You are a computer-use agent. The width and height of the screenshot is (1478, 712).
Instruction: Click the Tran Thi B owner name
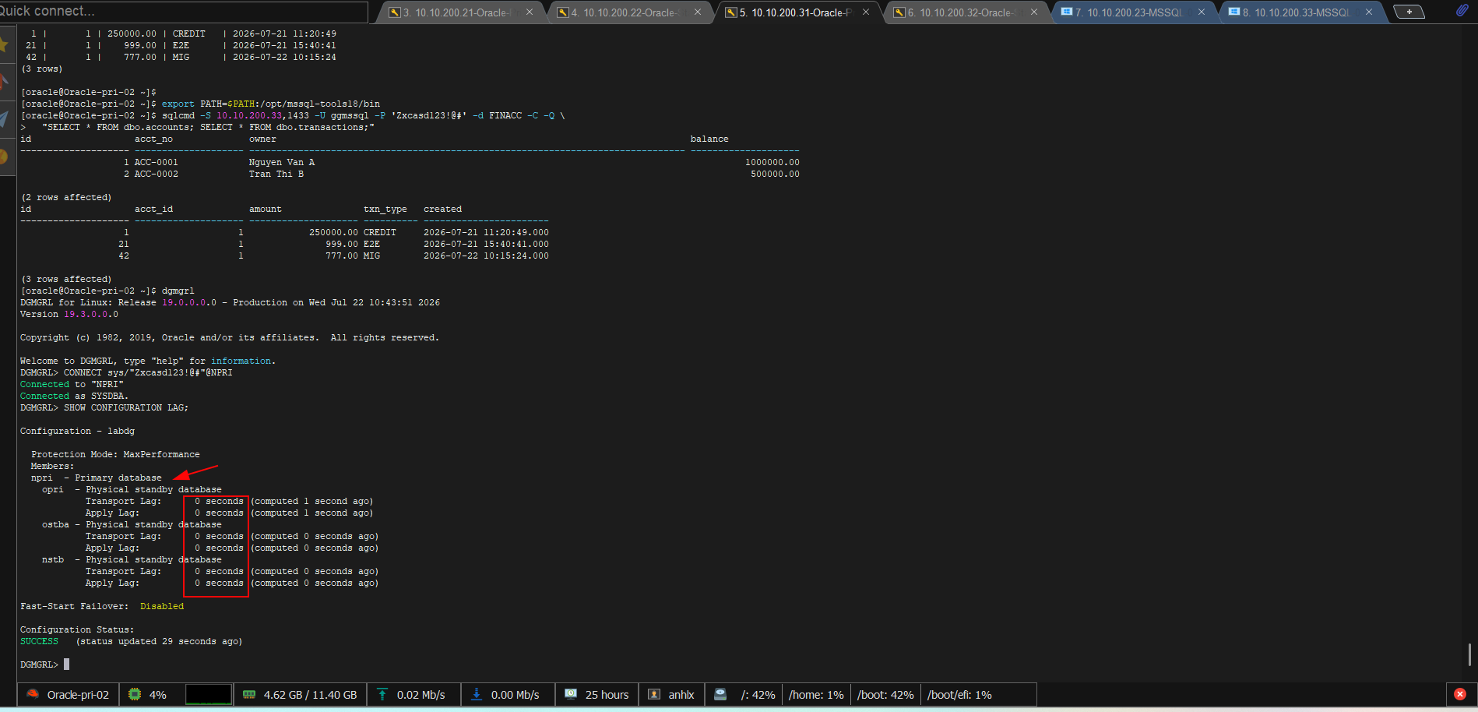click(x=276, y=174)
